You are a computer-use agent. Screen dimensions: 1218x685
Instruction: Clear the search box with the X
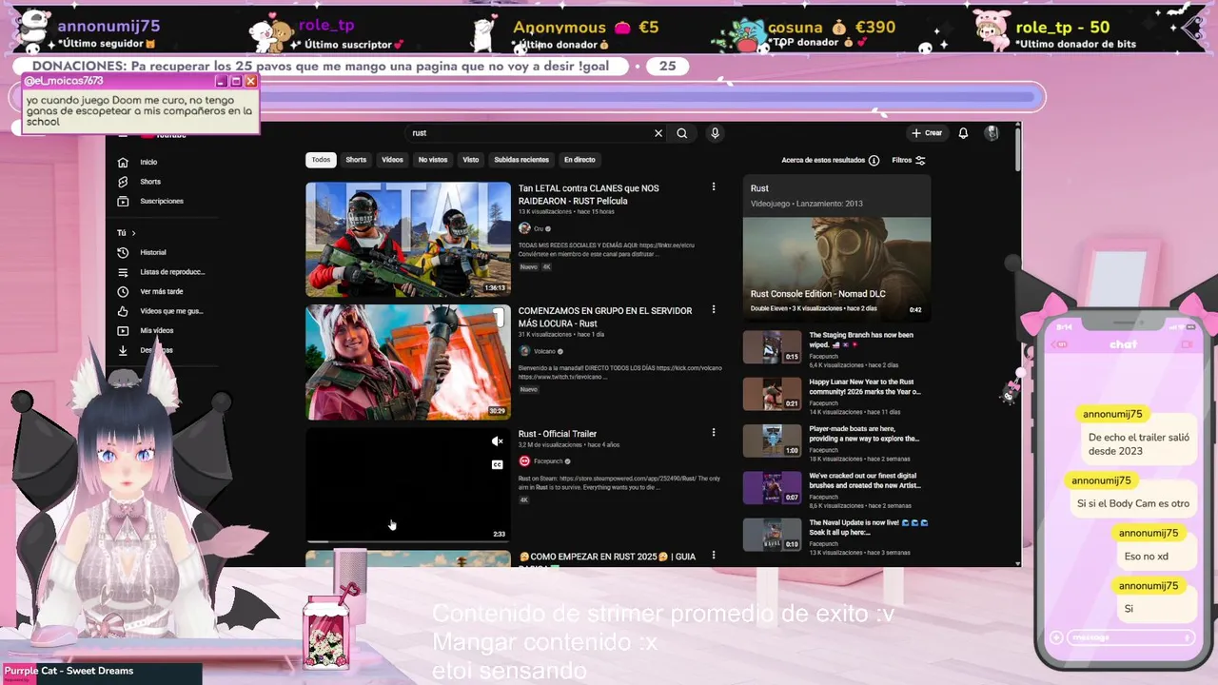pyautogui.click(x=658, y=133)
